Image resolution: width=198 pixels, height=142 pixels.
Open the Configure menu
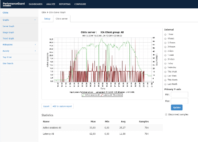[x=80, y=4]
